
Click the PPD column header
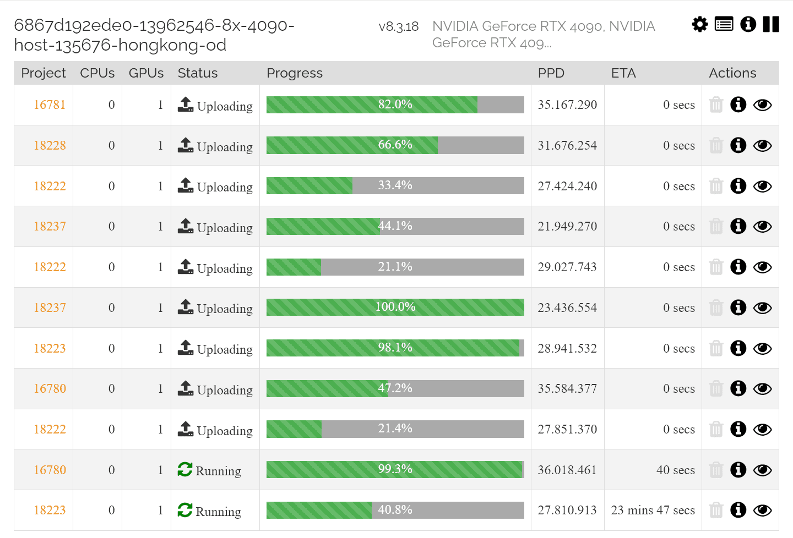tap(551, 73)
